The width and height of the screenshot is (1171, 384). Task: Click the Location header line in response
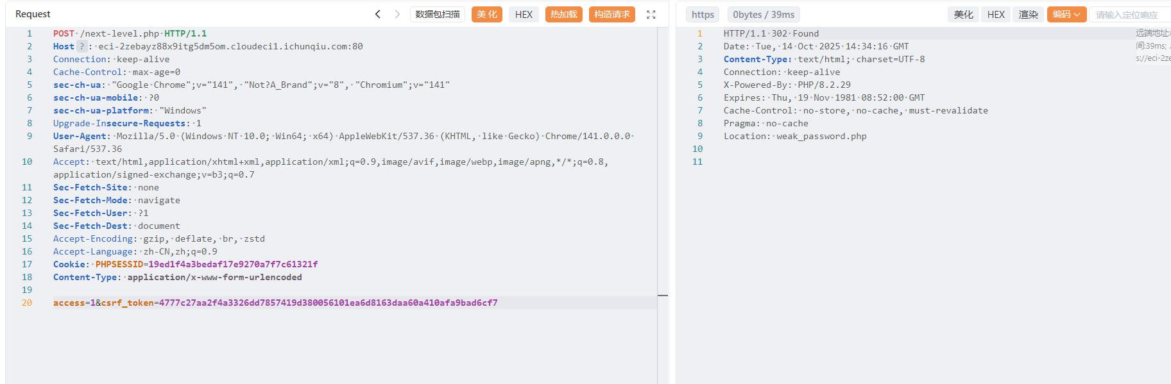pyautogui.click(x=795, y=136)
